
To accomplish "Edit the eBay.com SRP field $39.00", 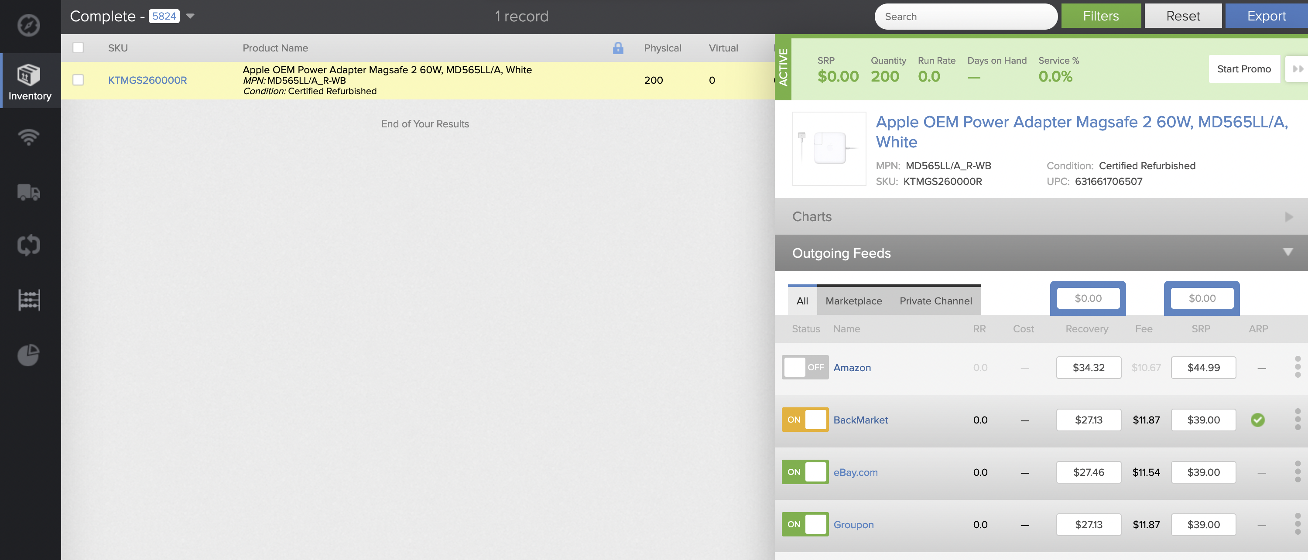I will point(1203,472).
